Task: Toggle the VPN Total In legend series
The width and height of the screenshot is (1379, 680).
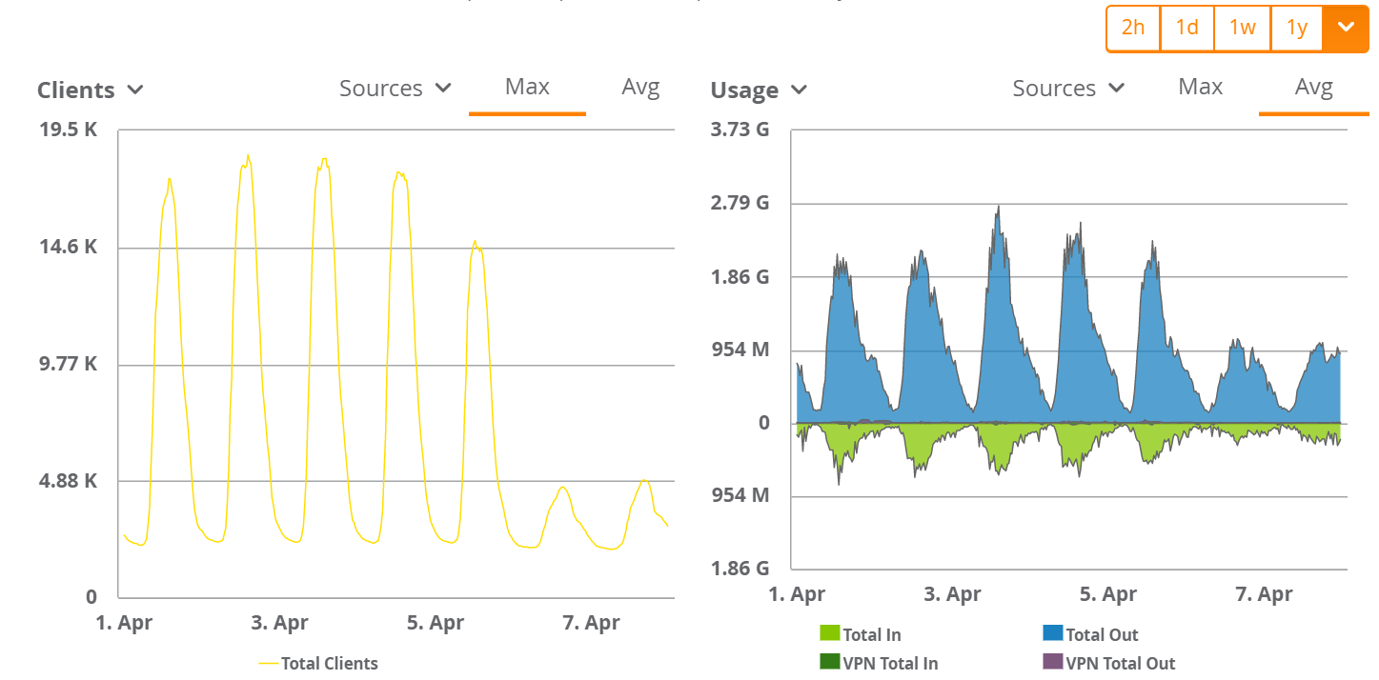Action: tap(879, 664)
